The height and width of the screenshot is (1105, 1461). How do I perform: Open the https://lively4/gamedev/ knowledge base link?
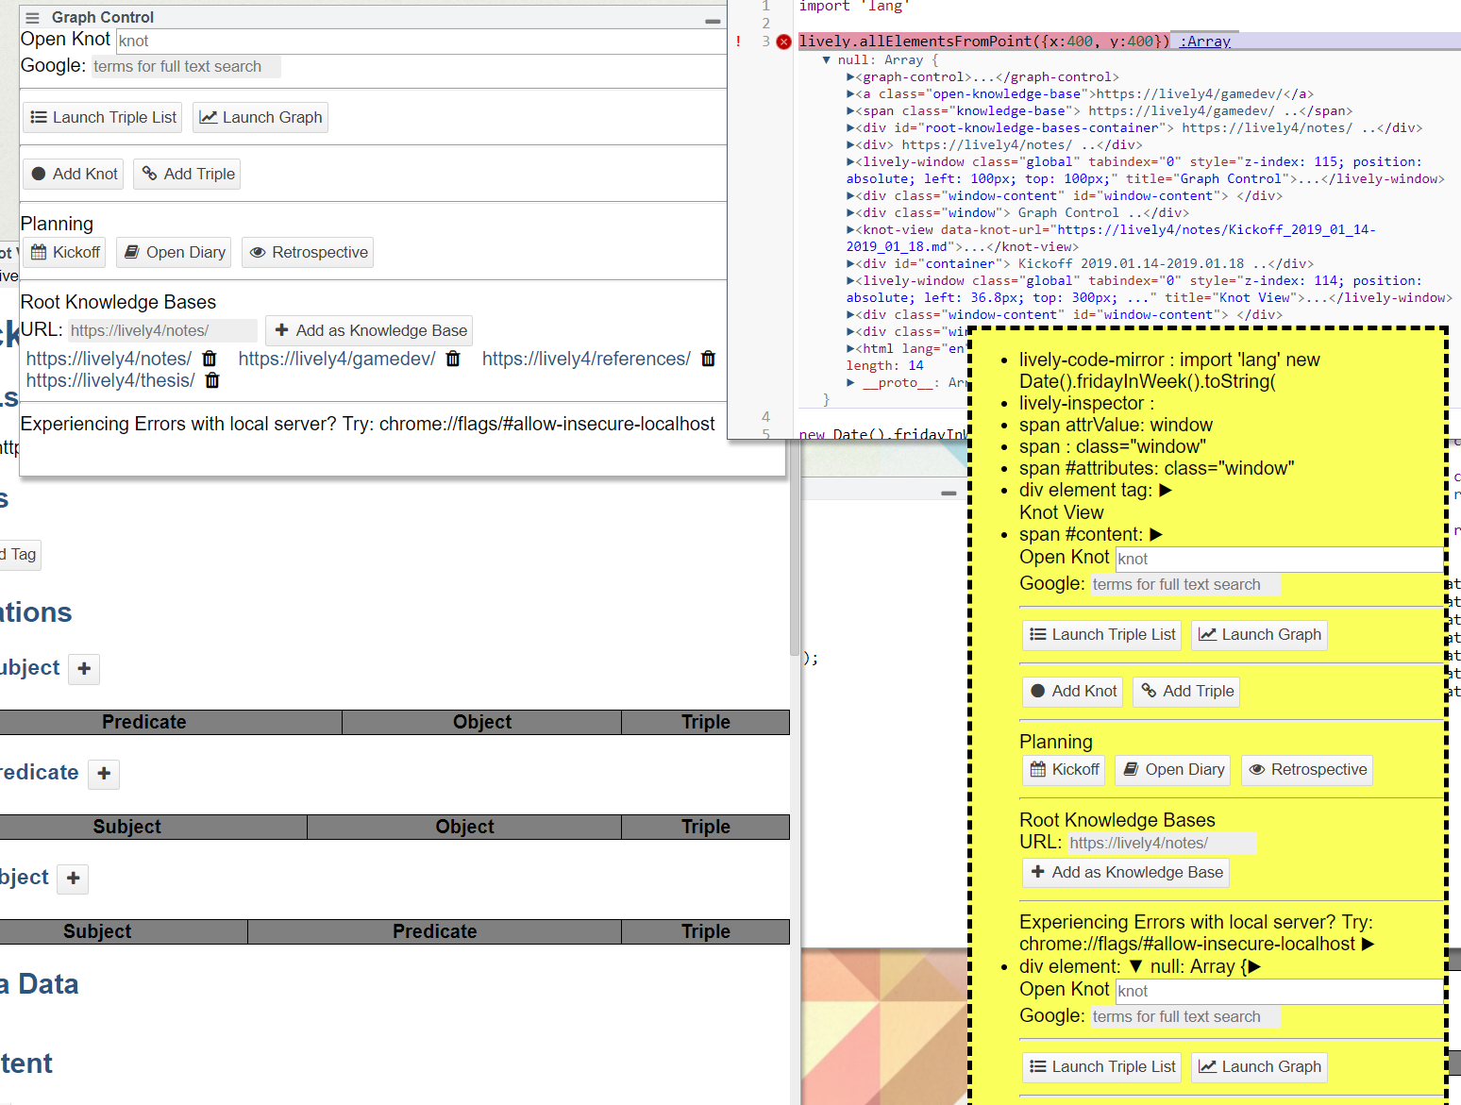tap(336, 359)
